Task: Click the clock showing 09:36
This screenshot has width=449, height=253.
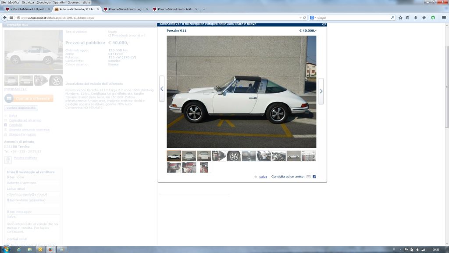Action: pos(436,249)
